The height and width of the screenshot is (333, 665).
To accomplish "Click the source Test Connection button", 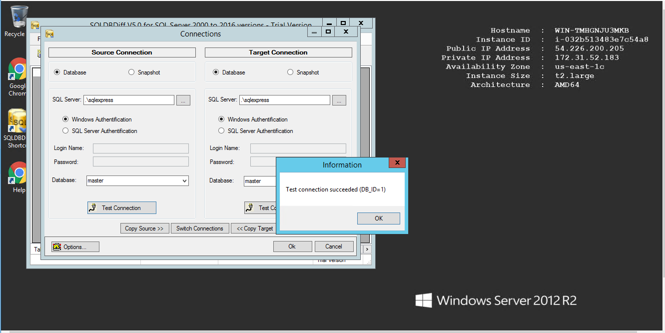I will pyautogui.click(x=121, y=208).
